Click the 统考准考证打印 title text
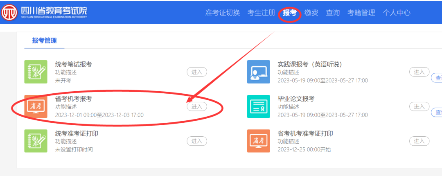 [x=77, y=133]
